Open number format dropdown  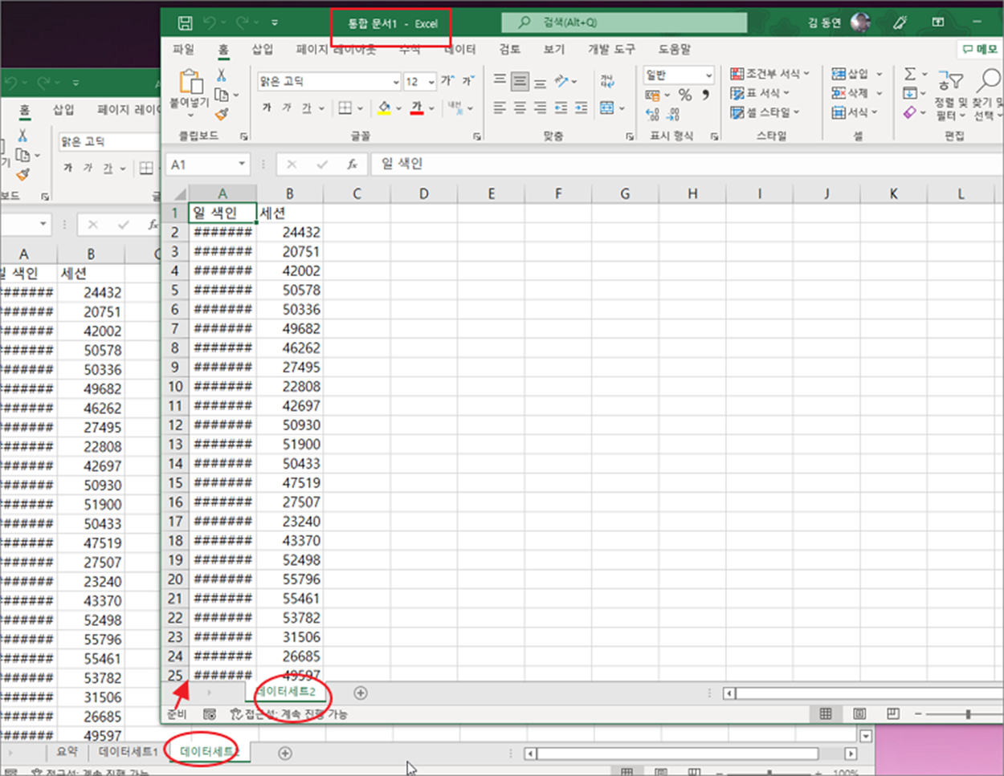pos(708,75)
